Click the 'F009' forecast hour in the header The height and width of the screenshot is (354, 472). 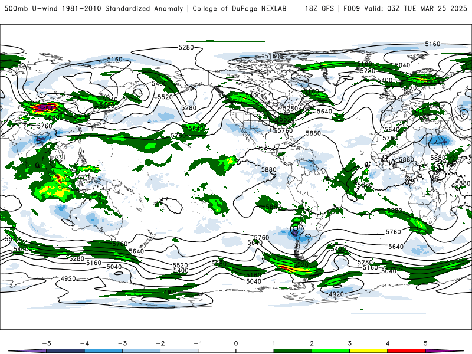[x=352, y=9]
